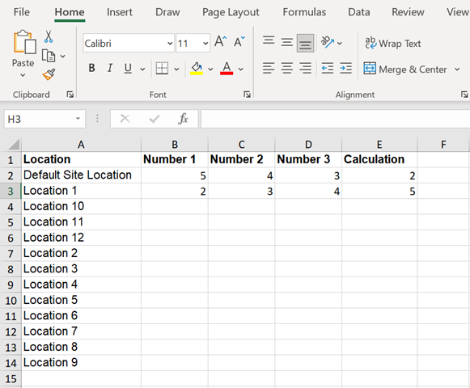Toggle Underline formatting
The height and width of the screenshot is (388, 470).
[x=128, y=69]
